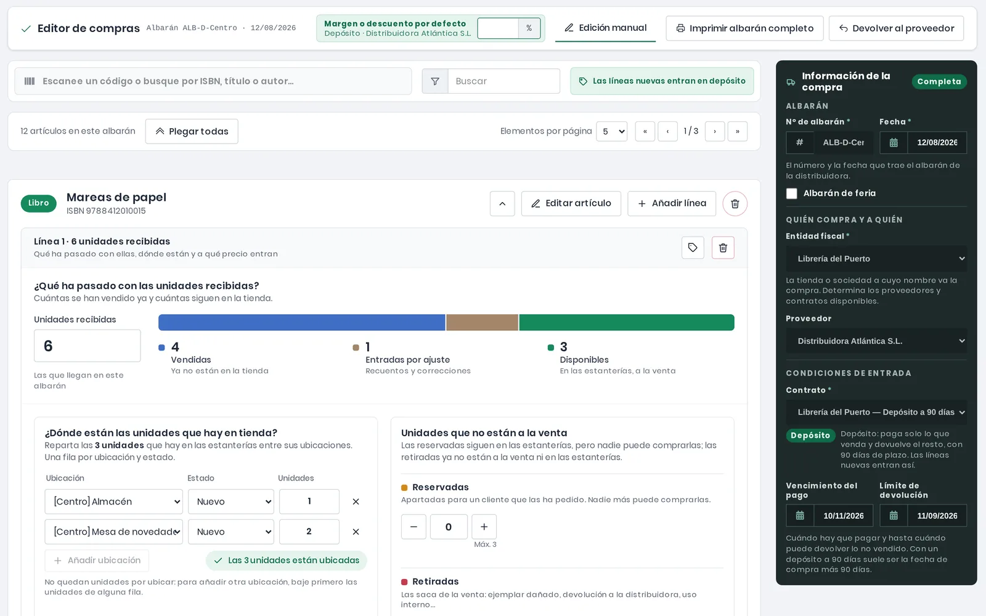Viewport: 986px width, 616px height.
Task: Click the barcode scan icon
Action: point(30,81)
